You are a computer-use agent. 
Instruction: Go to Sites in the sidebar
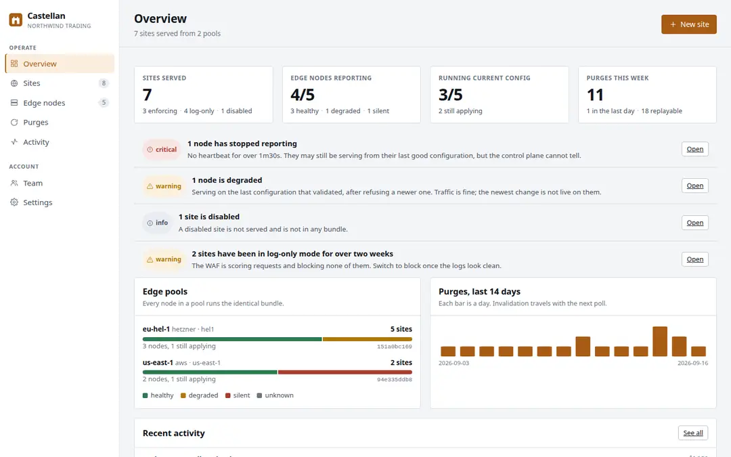(x=60, y=83)
